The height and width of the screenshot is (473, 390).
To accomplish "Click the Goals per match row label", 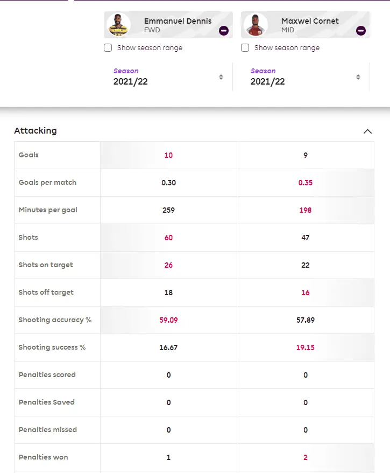I will [47, 183].
